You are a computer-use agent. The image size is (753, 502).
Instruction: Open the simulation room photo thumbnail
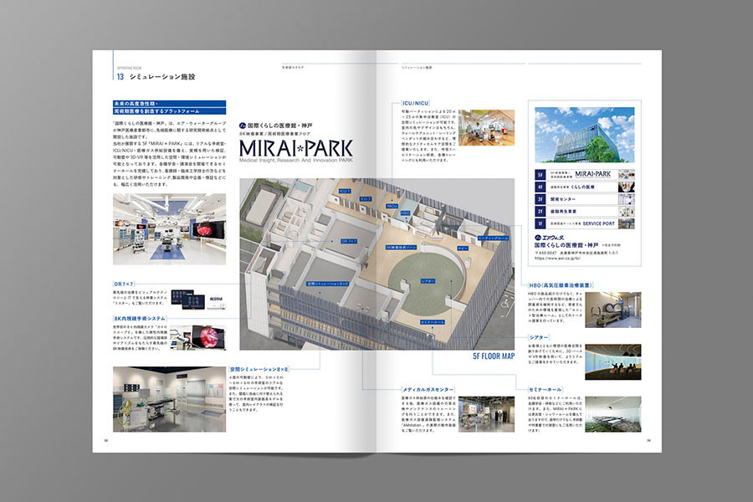169,399
